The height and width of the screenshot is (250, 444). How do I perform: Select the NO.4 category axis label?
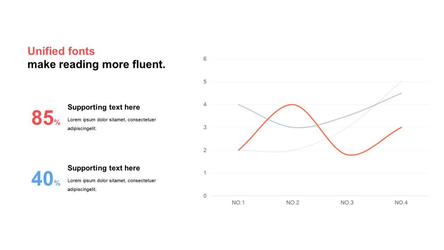click(401, 203)
